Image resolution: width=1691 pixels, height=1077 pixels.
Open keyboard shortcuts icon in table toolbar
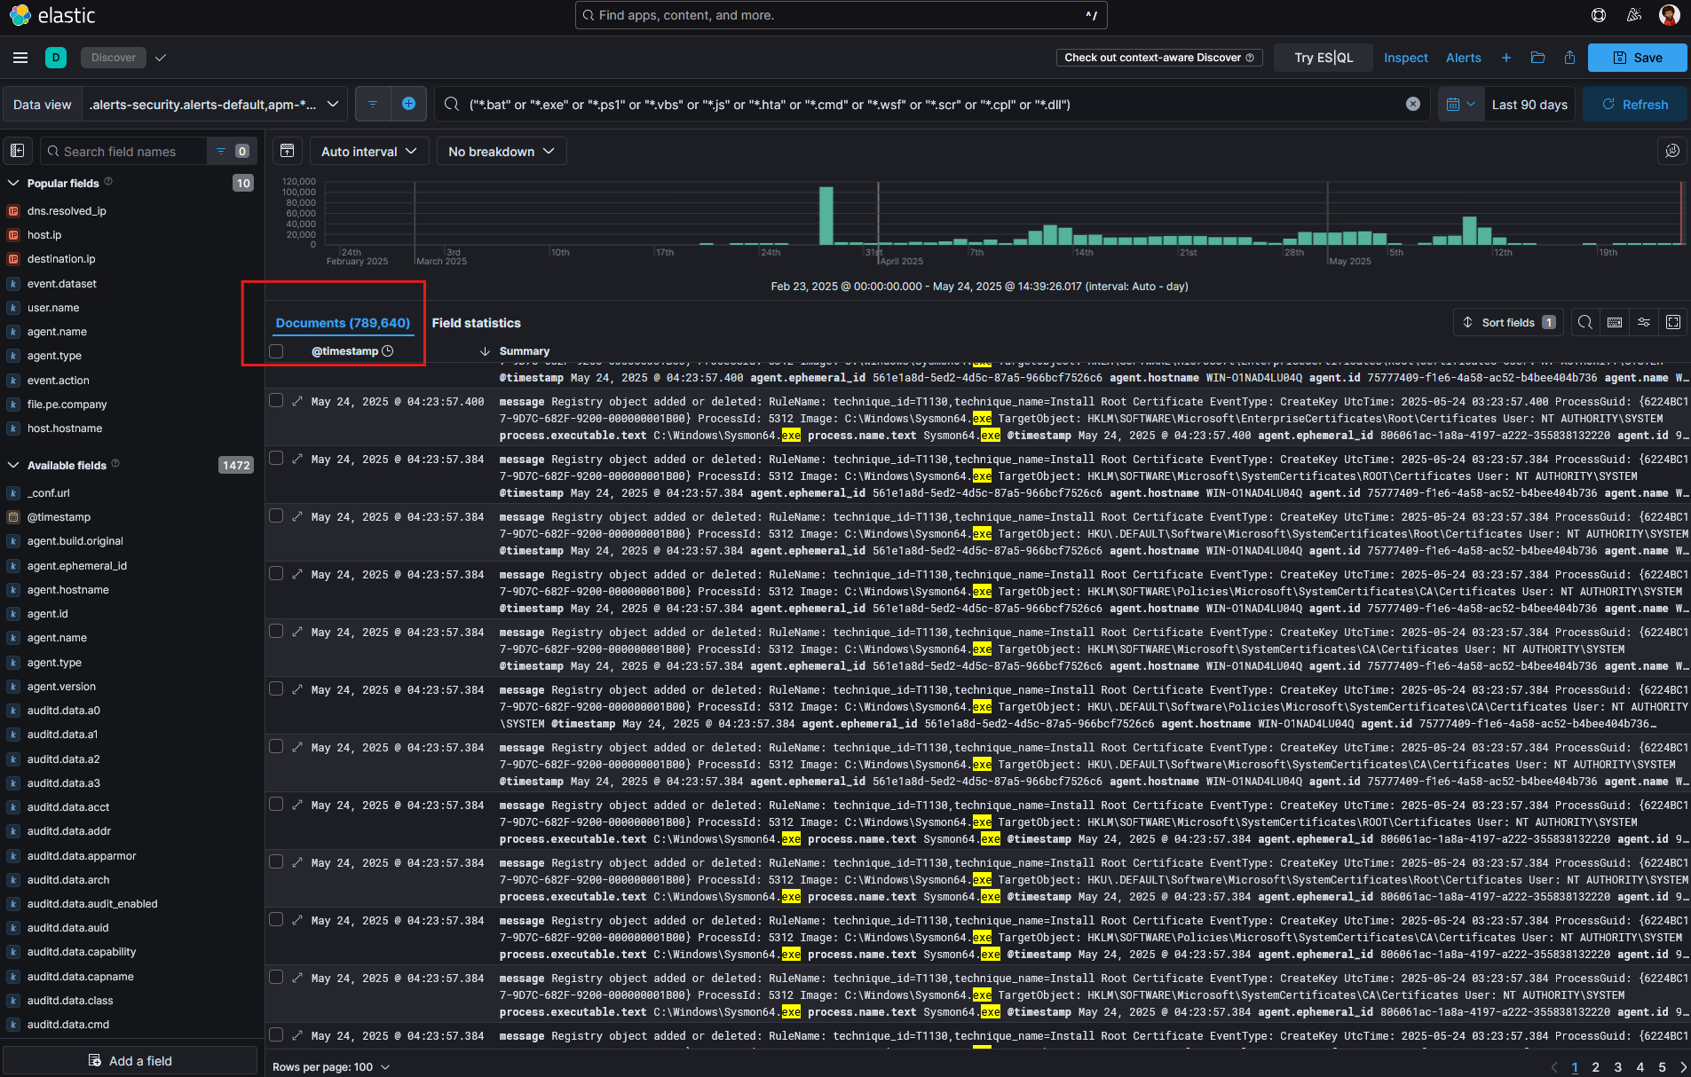coord(1615,322)
